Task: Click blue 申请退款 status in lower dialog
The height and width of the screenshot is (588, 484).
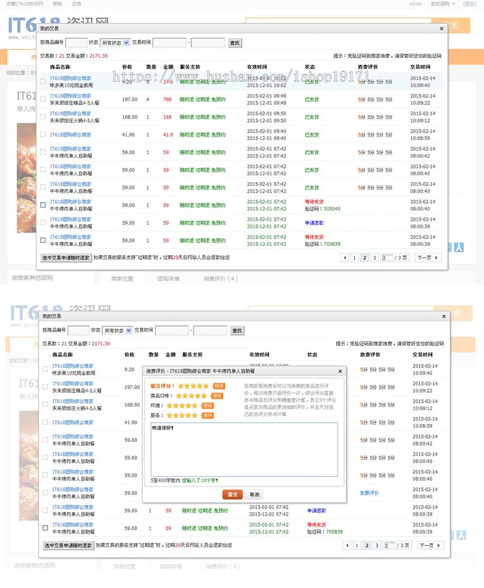Action: [x=316, y=510]
